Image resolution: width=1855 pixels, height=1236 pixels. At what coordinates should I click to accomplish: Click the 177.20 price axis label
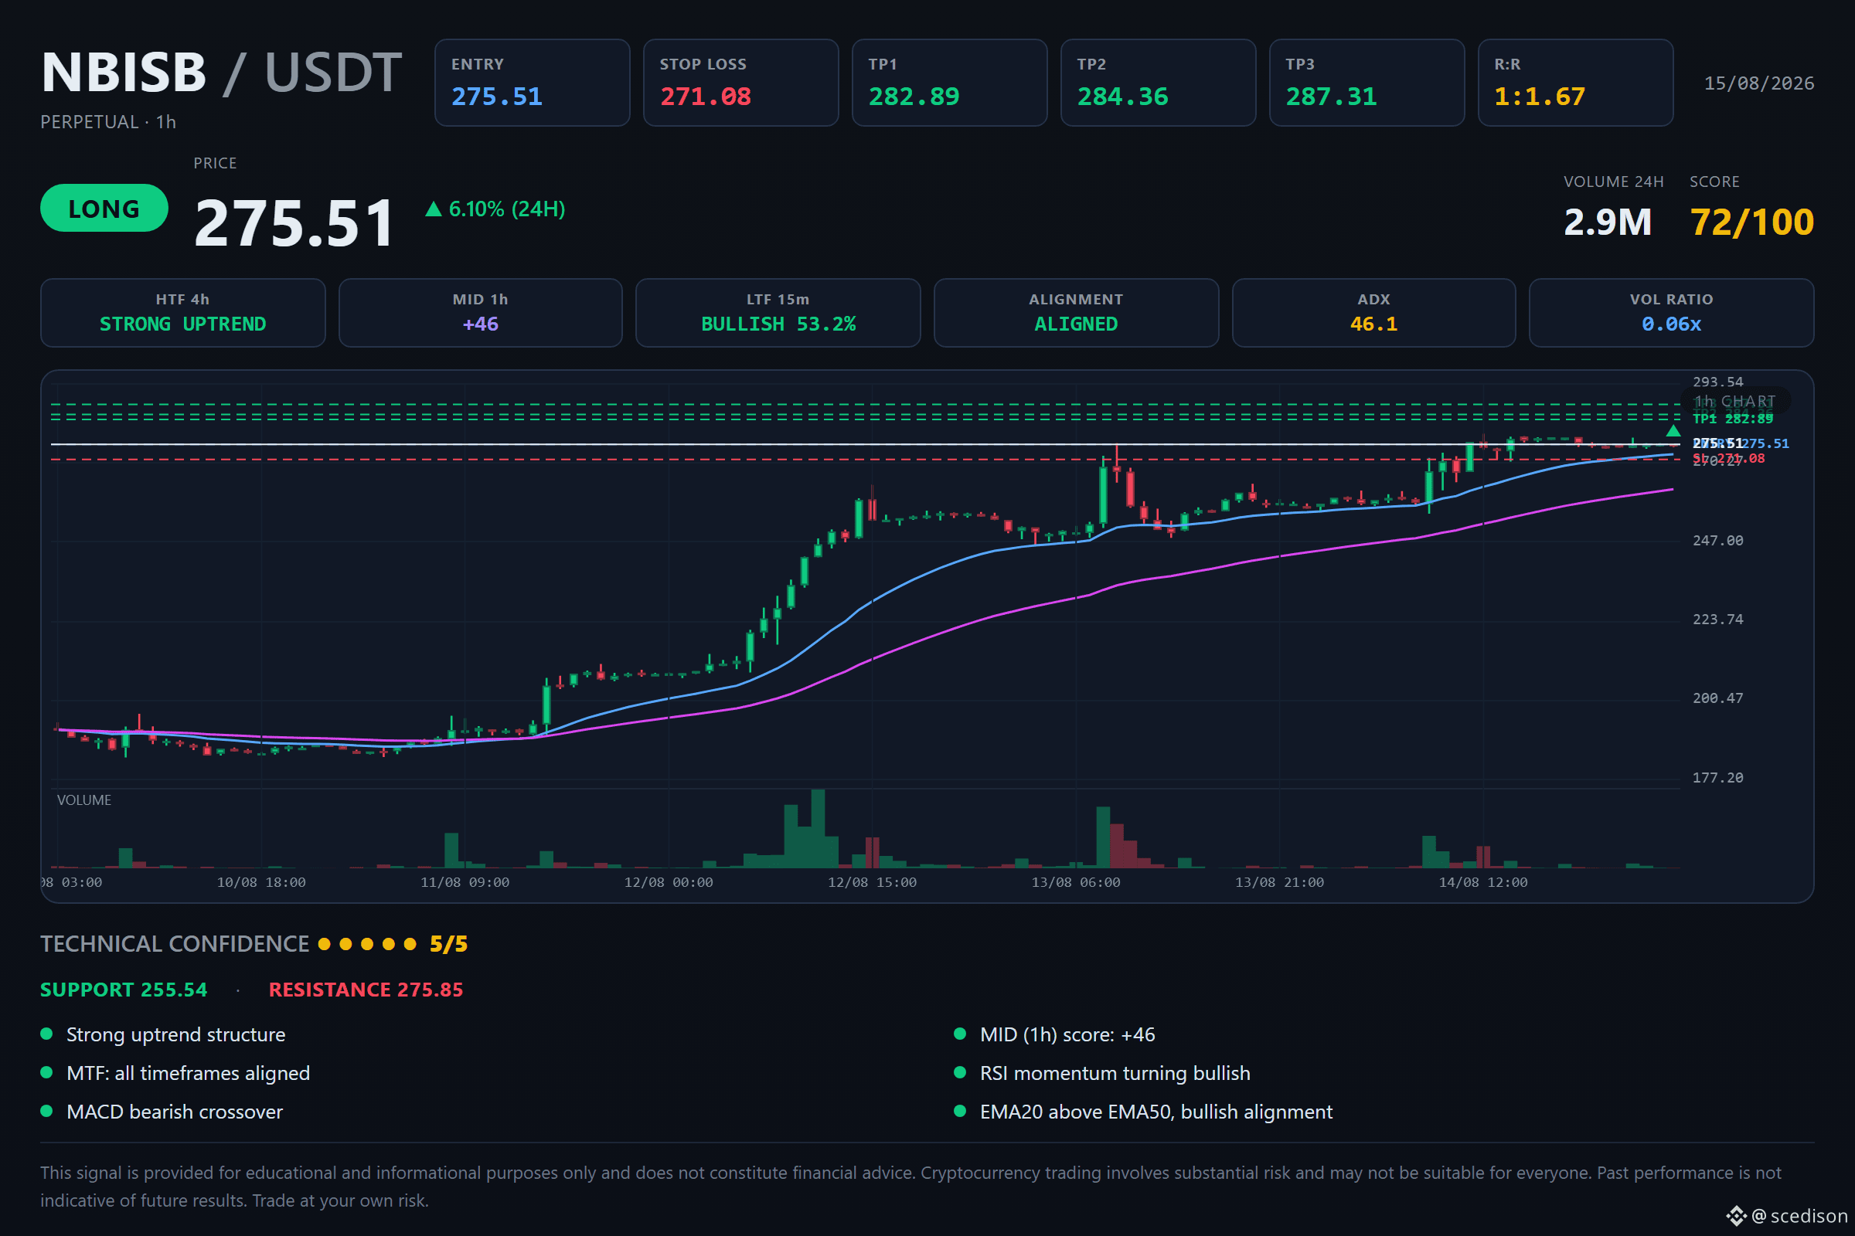(1717, 778)
